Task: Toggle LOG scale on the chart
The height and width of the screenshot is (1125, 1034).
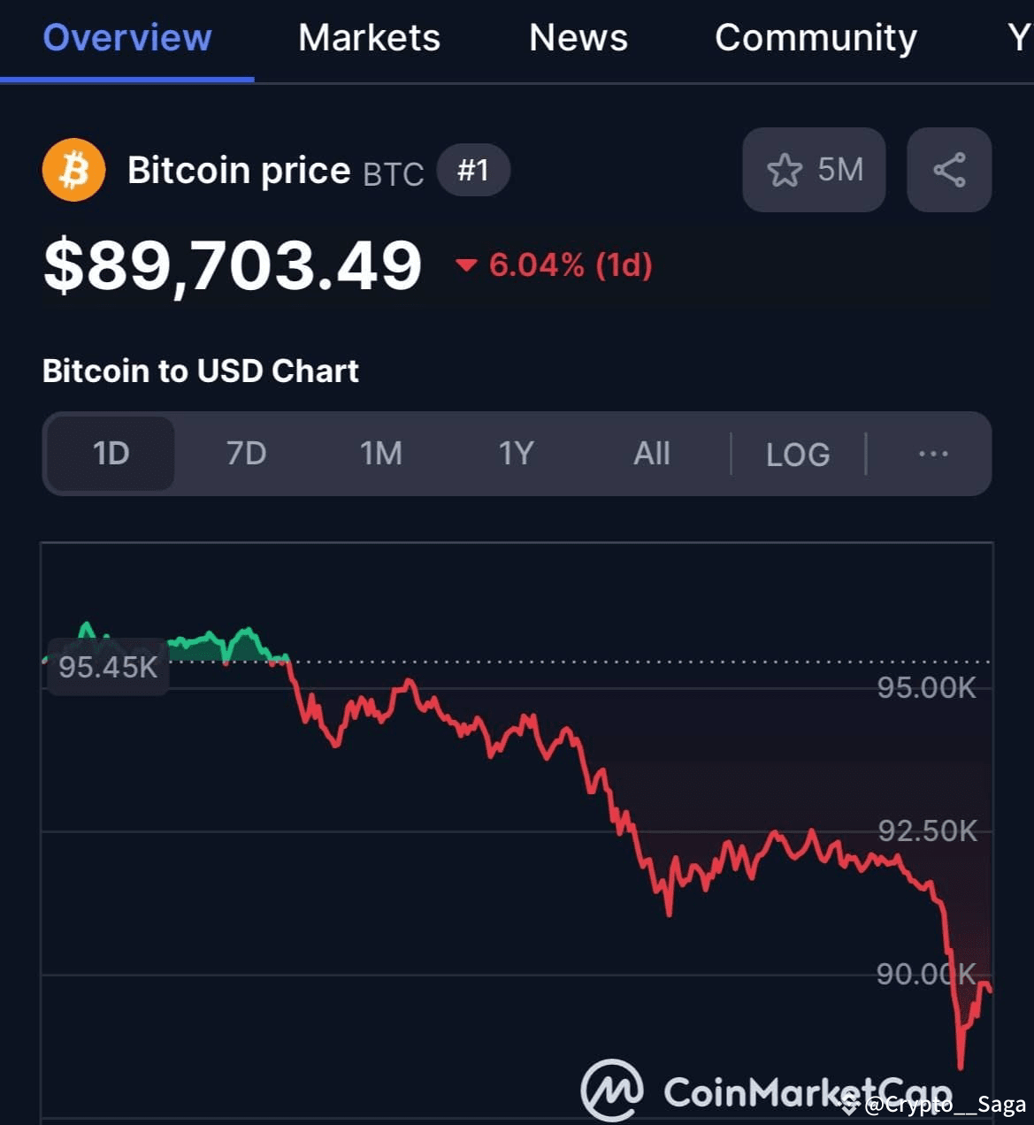Action: coord(798,455)
